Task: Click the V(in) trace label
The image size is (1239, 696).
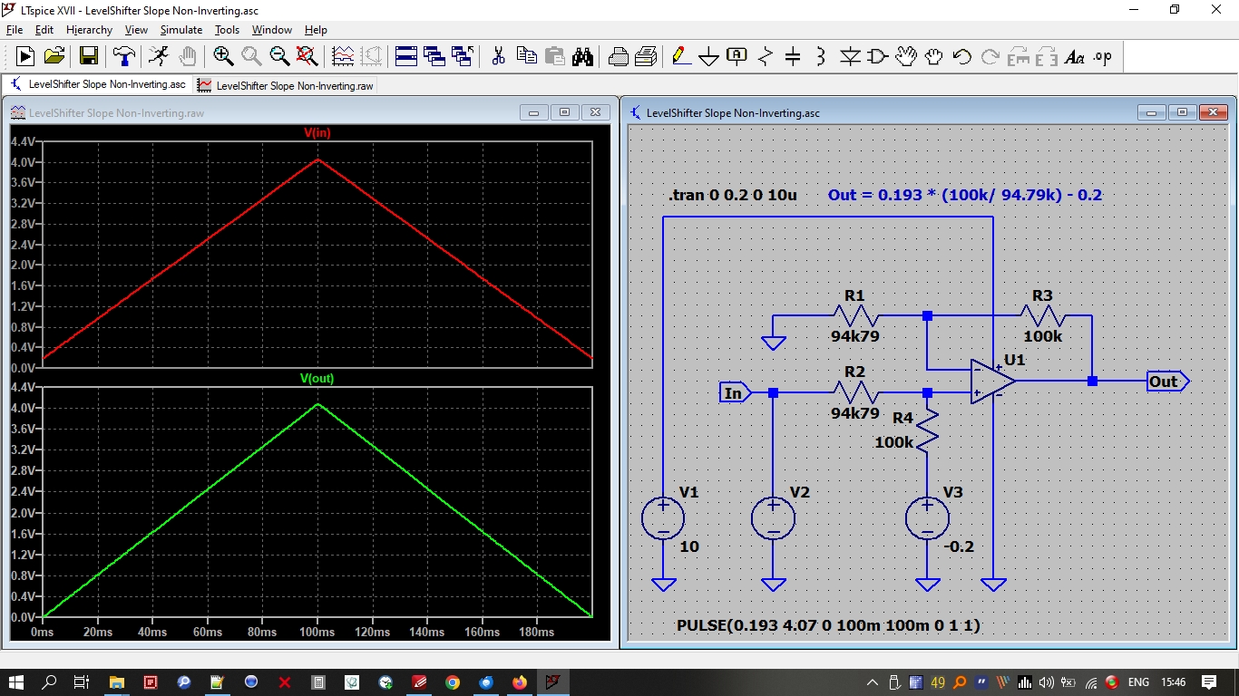Action: (317, 133)
